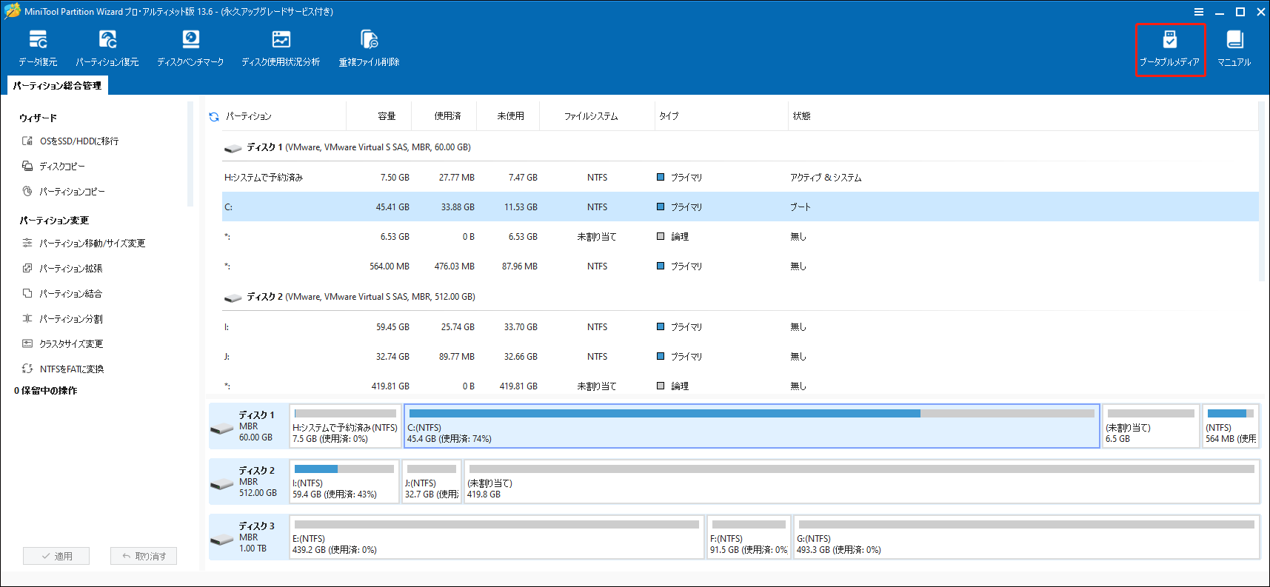Select C:(NTFS) block in disk map

point(752,426)
